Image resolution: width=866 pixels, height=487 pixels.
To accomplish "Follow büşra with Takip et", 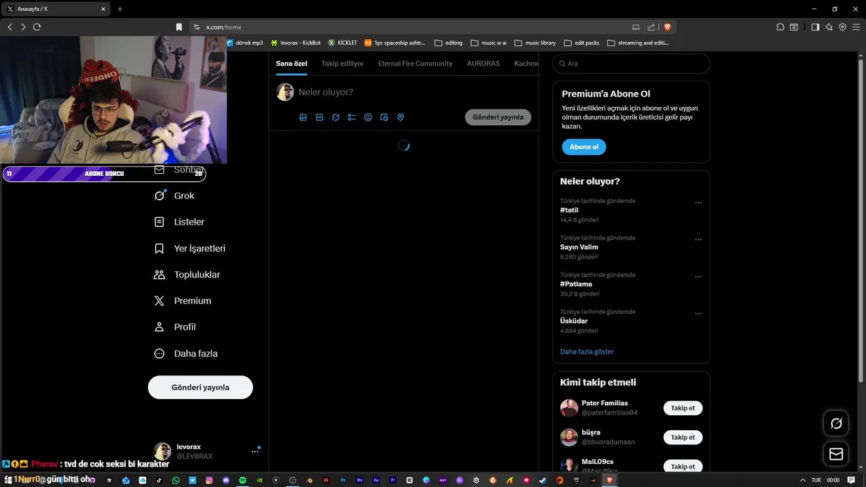I will [x=683, y=437].
